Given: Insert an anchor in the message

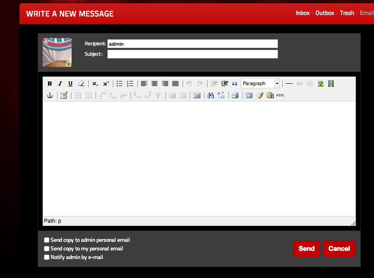Looking at the screenshot, I should (50, 96).
